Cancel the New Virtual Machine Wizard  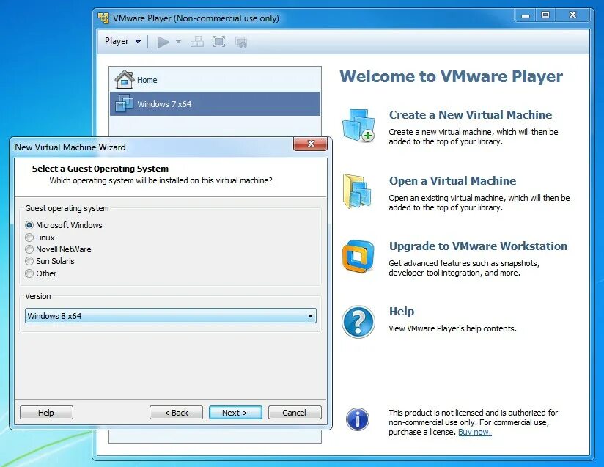(x=295, y=413)
